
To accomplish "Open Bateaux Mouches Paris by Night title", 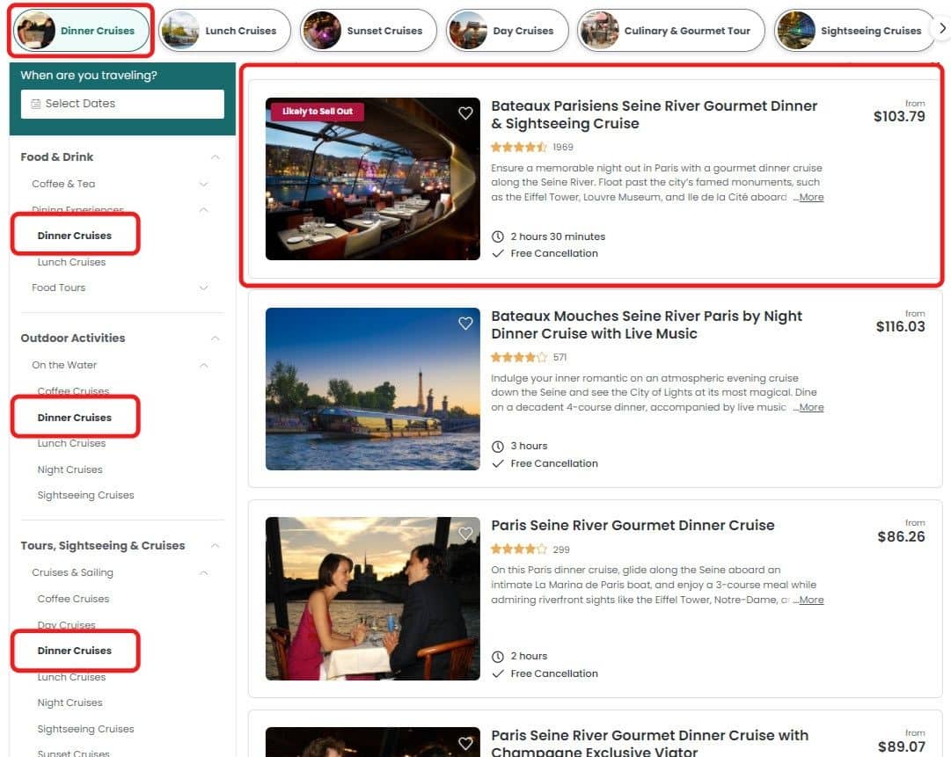I will click(x=646, y=324).
